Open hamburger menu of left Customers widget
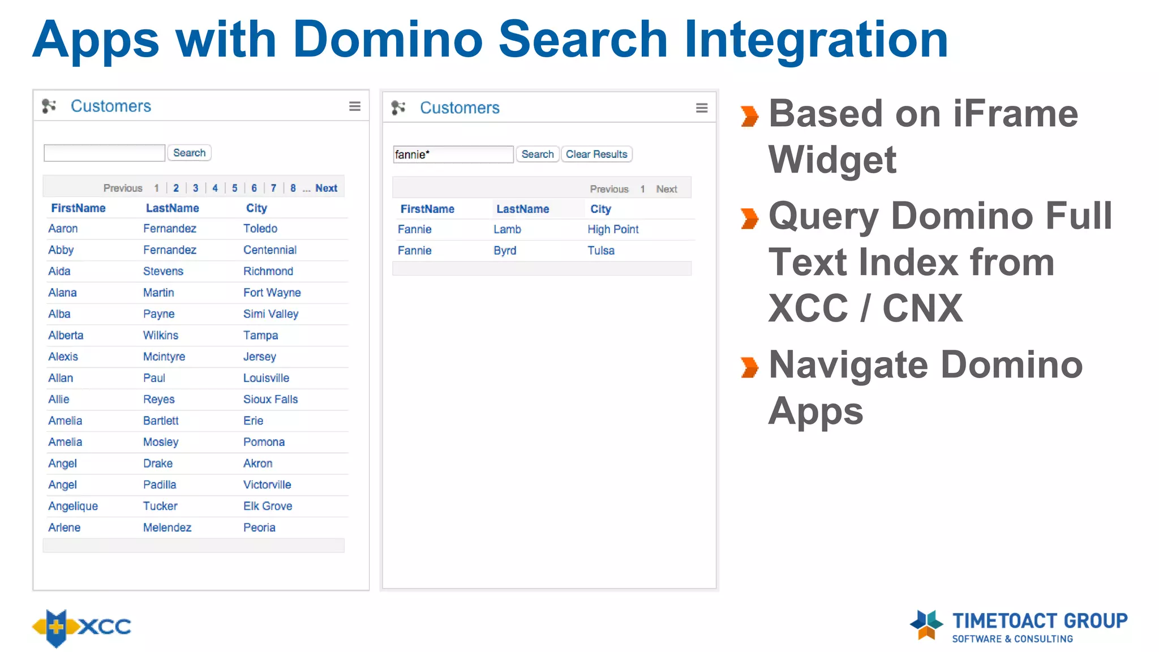1159x652 pixels. pos(354,106)
